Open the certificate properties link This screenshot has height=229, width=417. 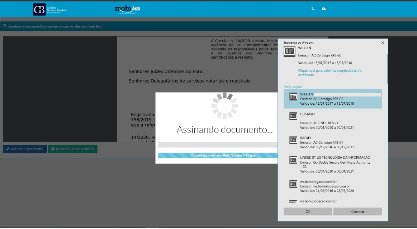click(x=330, y=73)
